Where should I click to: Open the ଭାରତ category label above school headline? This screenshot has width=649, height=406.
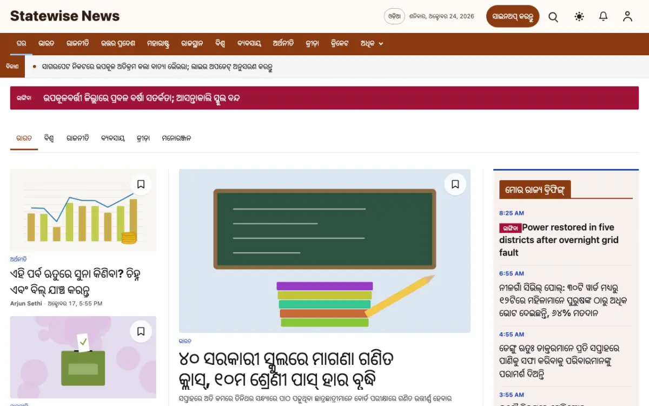click(x=185, y=341)
